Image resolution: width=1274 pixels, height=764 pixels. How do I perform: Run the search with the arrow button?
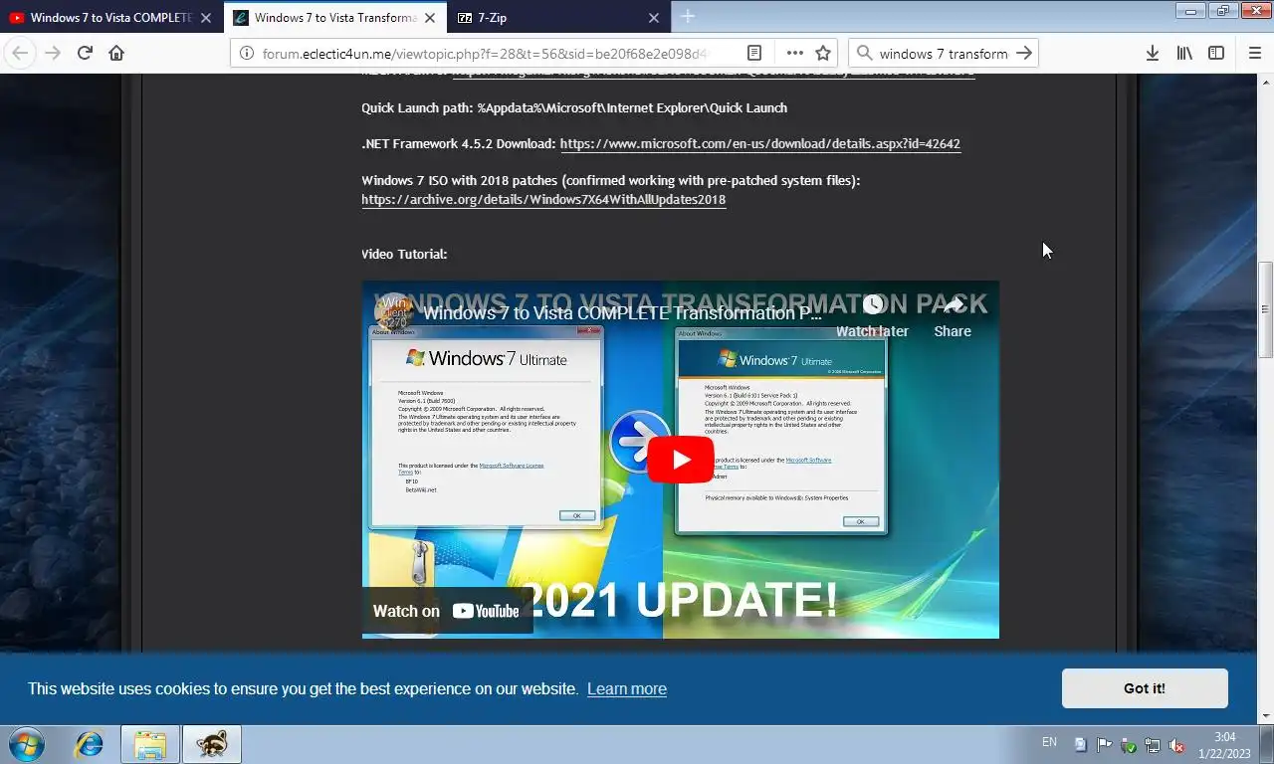1024,53
